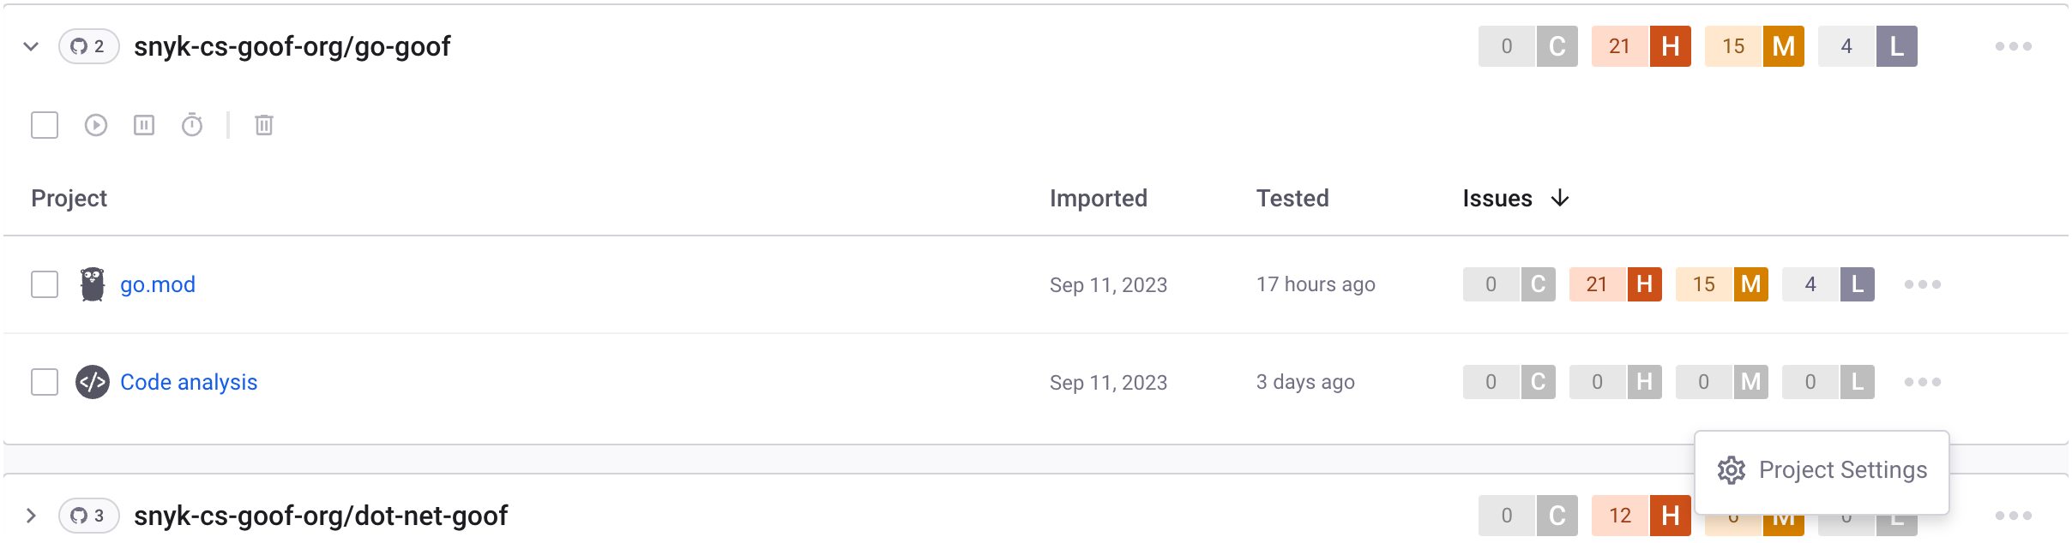Open the go.mod project link
The height and width of the screenshot is (543, 2072).
[x=158, y=283]
